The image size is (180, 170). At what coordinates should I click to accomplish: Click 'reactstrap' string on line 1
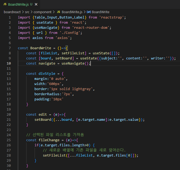tap(111, 17)
